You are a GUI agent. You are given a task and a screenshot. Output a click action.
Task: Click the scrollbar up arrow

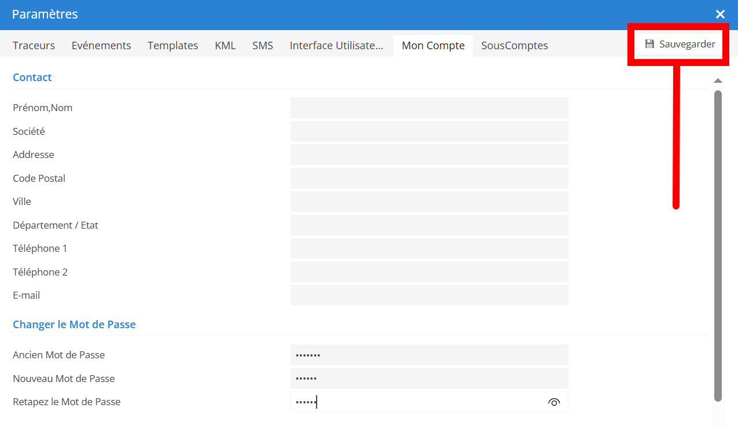(718, 80)
